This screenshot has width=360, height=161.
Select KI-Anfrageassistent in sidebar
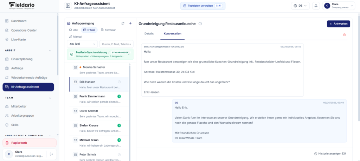28,87
